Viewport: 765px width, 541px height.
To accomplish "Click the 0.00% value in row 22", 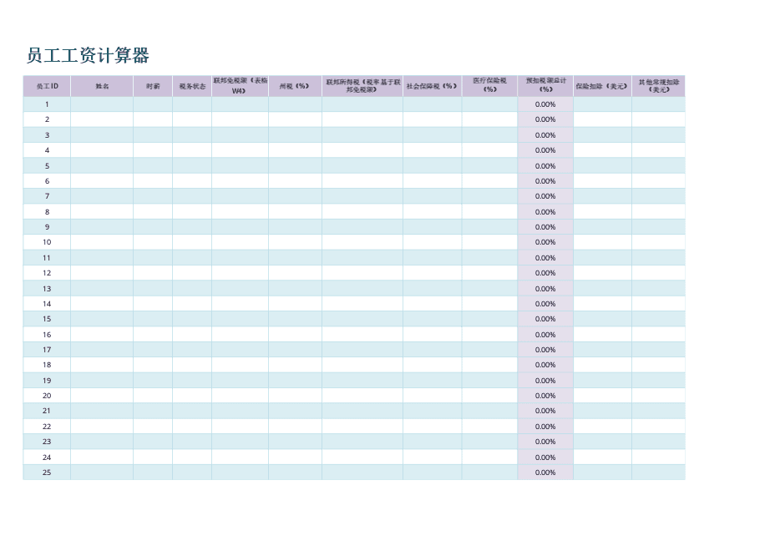I will tap(545, 427).
